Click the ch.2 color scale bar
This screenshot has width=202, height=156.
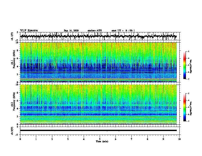[184, 107]
